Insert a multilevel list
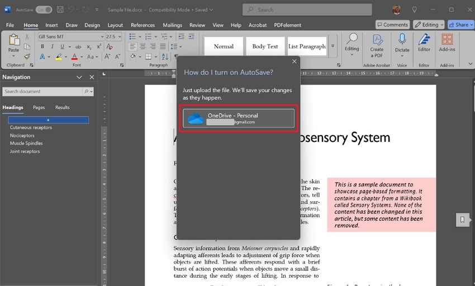The width and height of the screenshot is (475, 286). tap(164, 37)
